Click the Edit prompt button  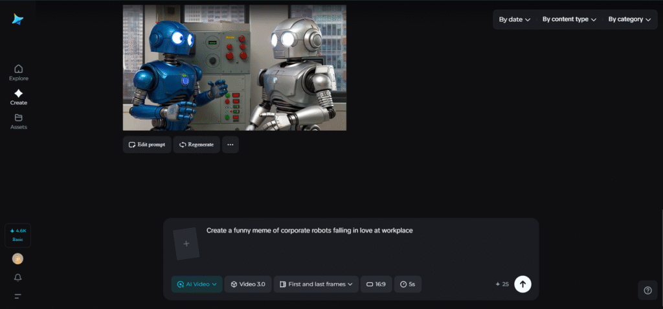(x=147, y=144)
